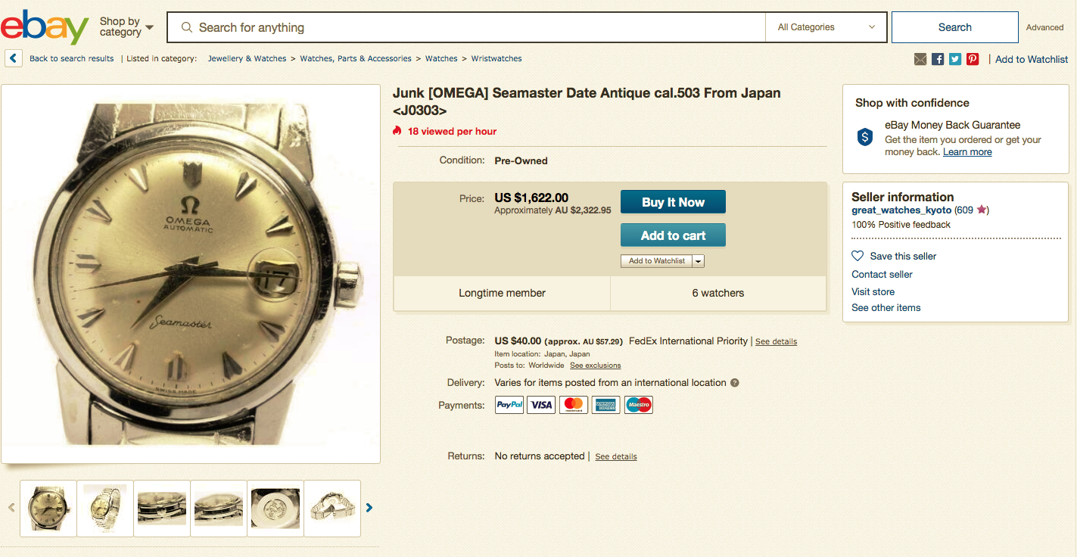Click the eBay logo
Screen dimensions: 1077x557
coord(44,27)
